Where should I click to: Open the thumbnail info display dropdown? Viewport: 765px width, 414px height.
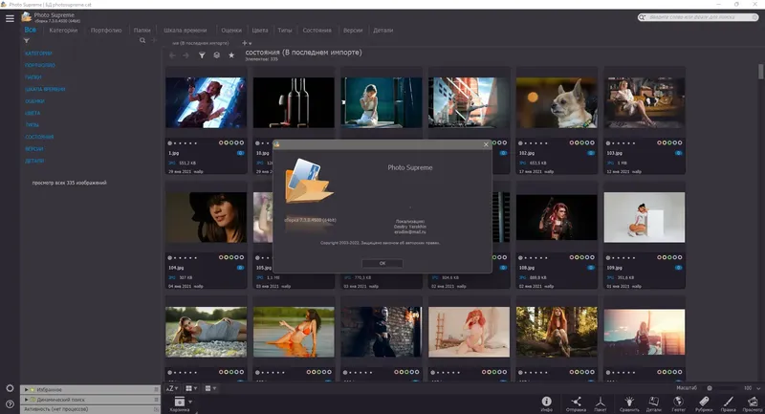pos(210,388)
